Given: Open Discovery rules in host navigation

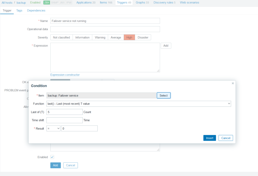Looking at the screenshot, I should [x=164, y=3].
